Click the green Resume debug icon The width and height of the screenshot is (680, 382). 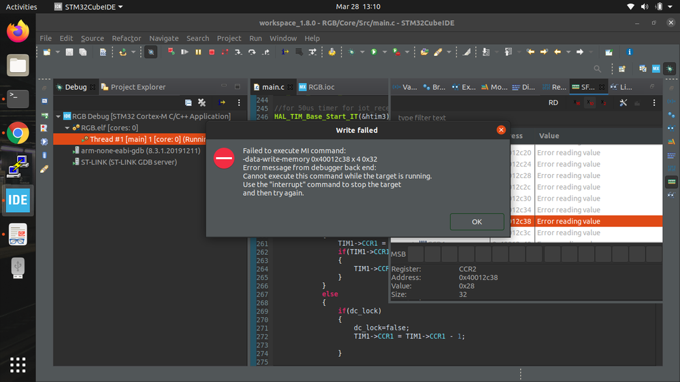[x=184, y=52]
